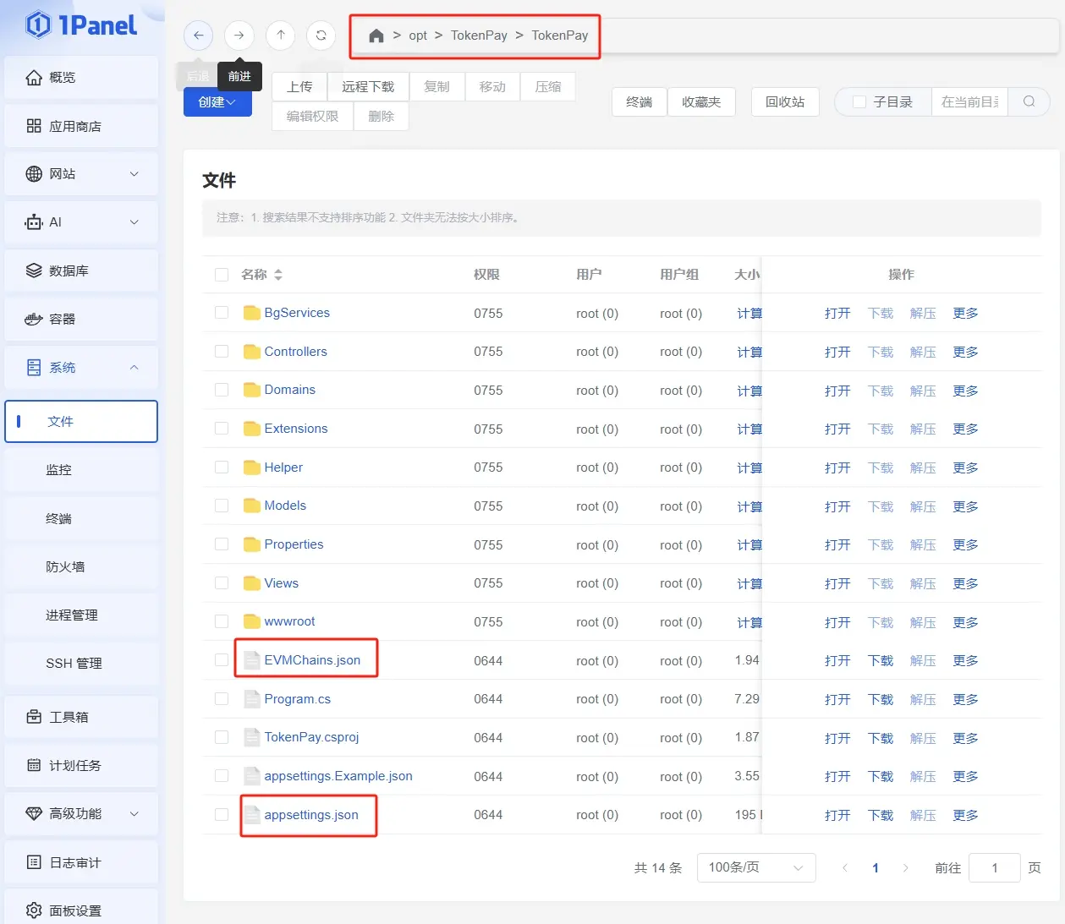
Task: Click the Views folder icon
Action: 251,583
